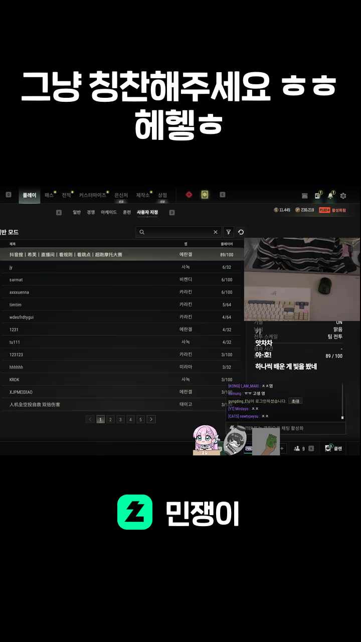Go to next page arrow
This screenshot has height=642, width=361.
(x=151, y=419)
